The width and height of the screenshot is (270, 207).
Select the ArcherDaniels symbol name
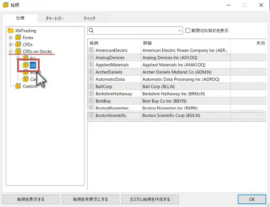tap(109, 72)
